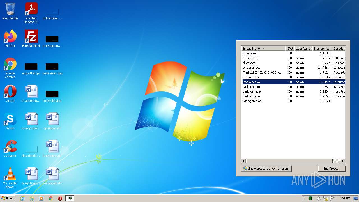Sort by Memory column header
Viewport: 359px width, 202px height.
click(322, 49)
